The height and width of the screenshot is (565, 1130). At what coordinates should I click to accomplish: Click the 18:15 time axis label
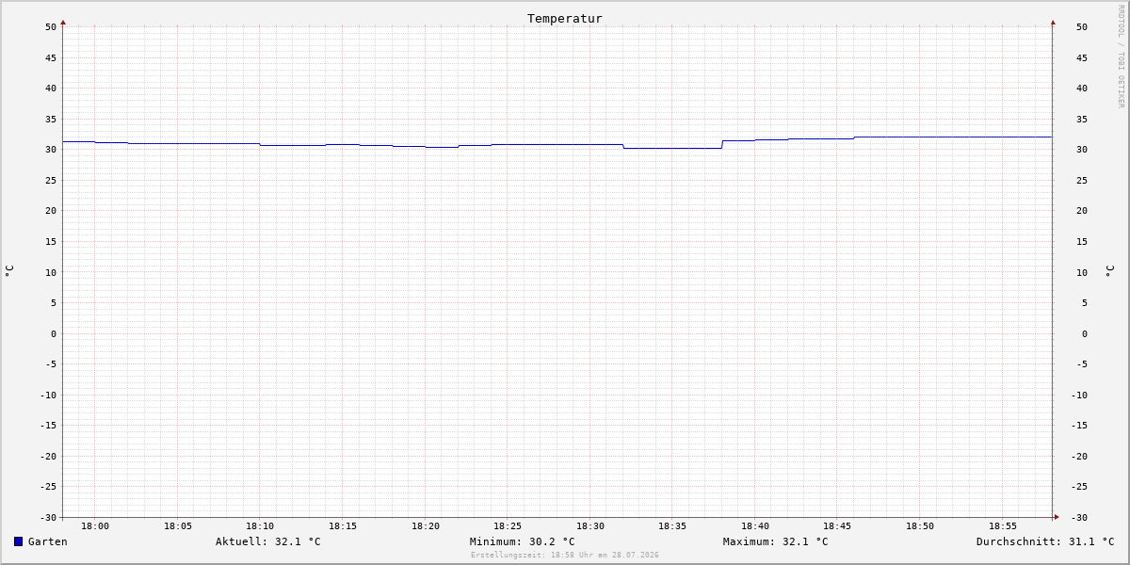point(343,526)
